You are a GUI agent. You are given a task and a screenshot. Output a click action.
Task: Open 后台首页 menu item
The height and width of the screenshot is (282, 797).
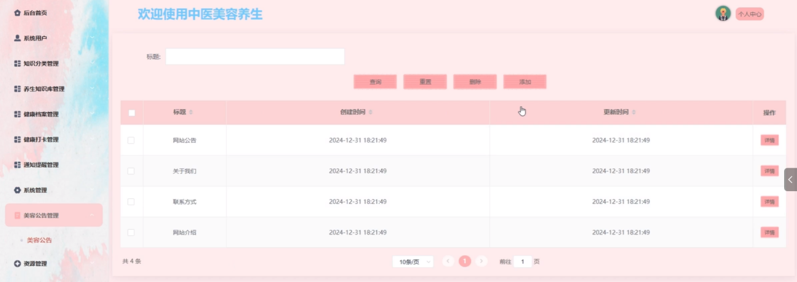tap(54, 12)
